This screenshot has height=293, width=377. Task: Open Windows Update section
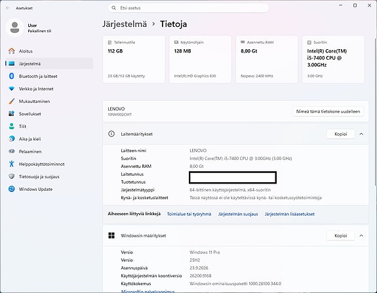(49, 189)
